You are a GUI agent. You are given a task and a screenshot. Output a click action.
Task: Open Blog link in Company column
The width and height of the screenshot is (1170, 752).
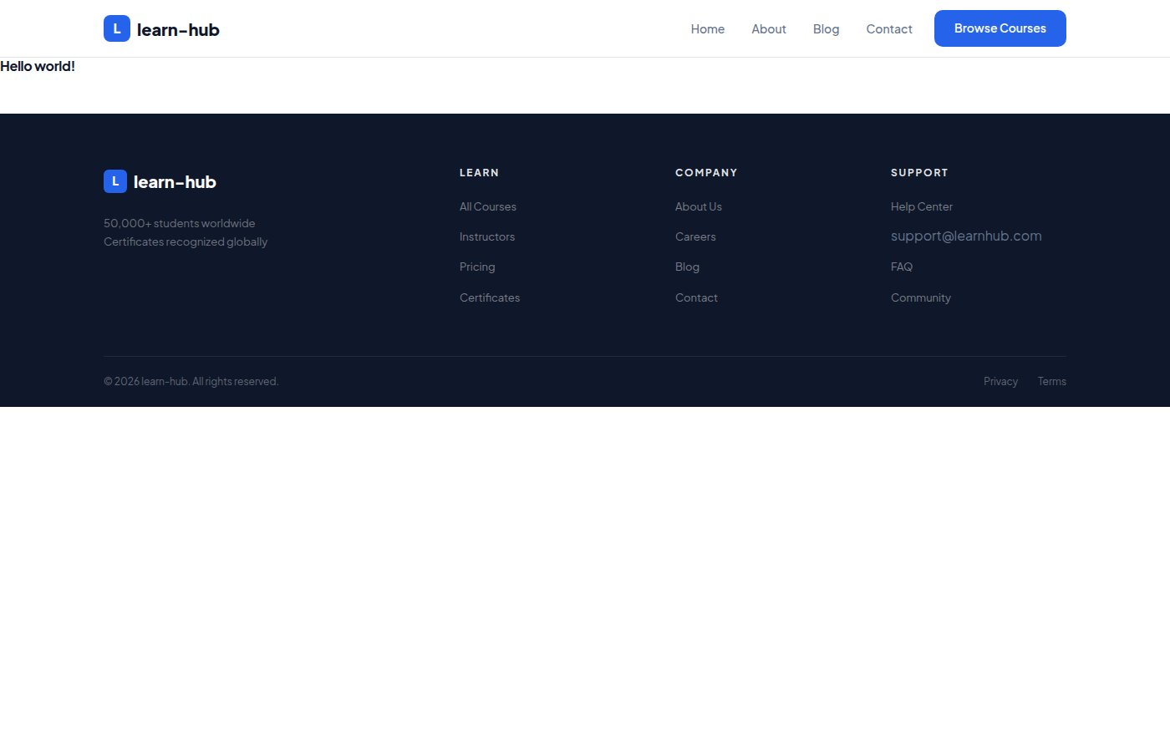[x=687, y=267]
